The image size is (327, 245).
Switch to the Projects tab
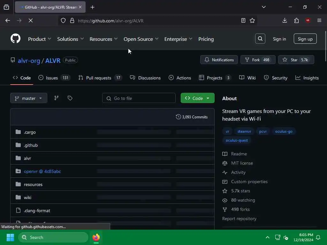[x=215, y=78]
